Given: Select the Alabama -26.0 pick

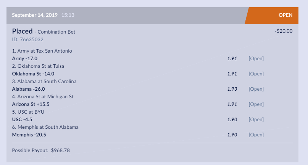Looking at the screenshot, I should pyautogui.click(x=28, y=89).
